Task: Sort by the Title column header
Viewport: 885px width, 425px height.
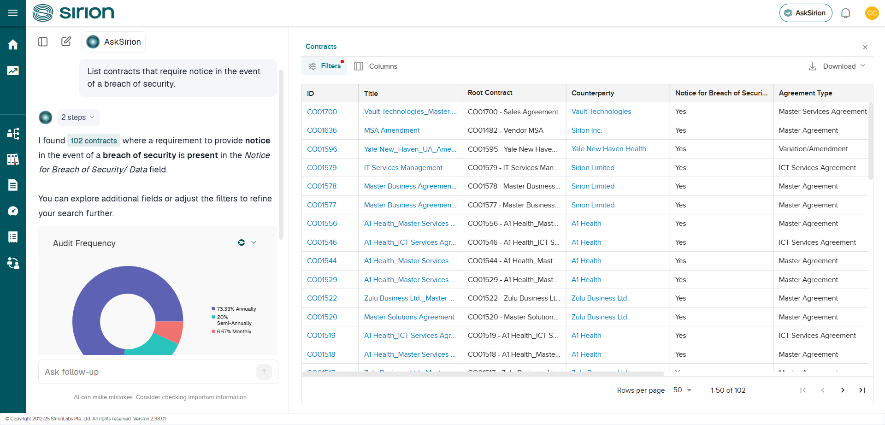Action: (x=410, y=93)
